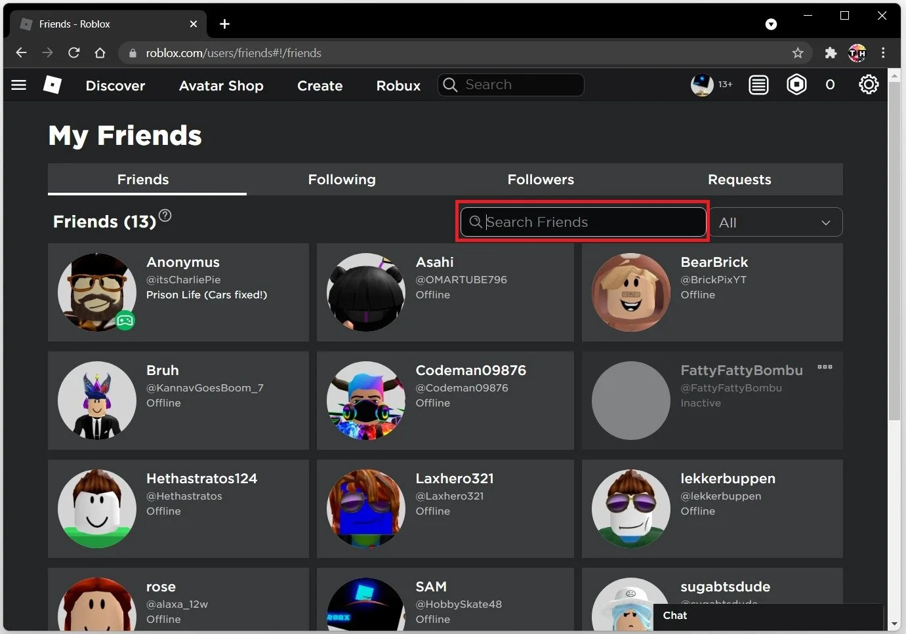Click the page vertical scrollbar thumb
Screen dimensions: 906x634
tap(894, 252)
